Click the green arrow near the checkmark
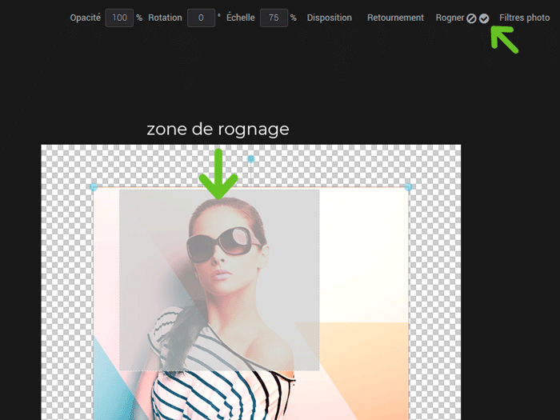This screenshot has height=420, width=560. coord(504,39)
